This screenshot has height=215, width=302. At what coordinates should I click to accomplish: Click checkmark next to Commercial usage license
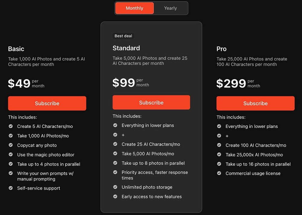[219, 173]
